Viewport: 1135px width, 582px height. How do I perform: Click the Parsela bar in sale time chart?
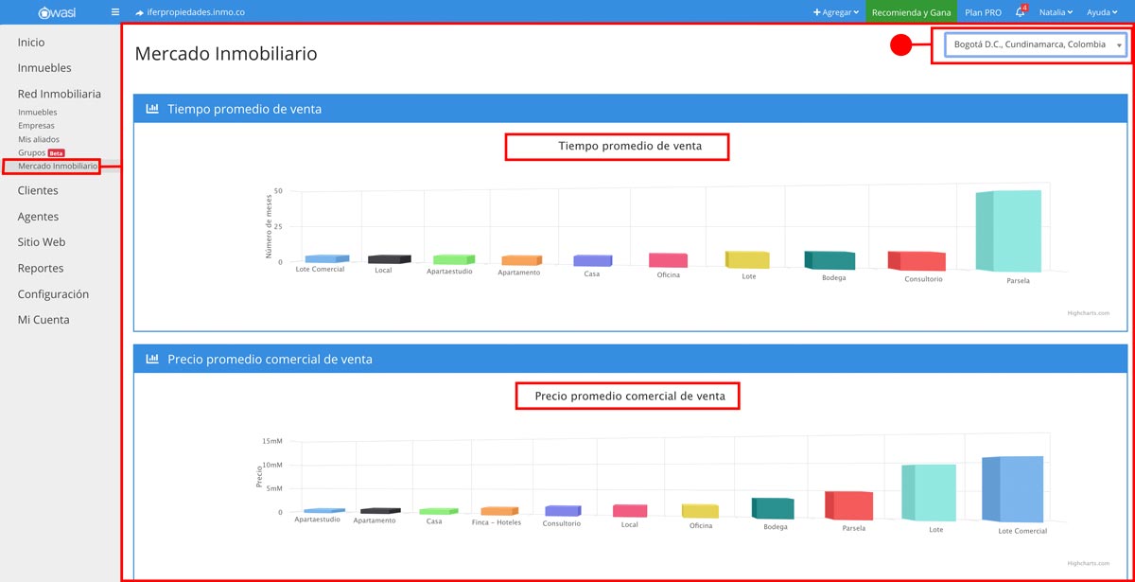[x=1015, y=231]
